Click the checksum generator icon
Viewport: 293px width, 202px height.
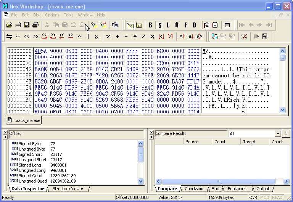[x=244, y=37]
